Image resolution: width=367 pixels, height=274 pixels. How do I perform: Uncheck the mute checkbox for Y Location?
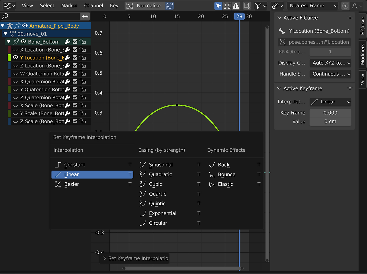(x=75, y=58)
